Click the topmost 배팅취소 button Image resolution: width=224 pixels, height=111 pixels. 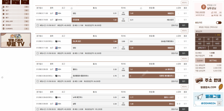[185, 2]
